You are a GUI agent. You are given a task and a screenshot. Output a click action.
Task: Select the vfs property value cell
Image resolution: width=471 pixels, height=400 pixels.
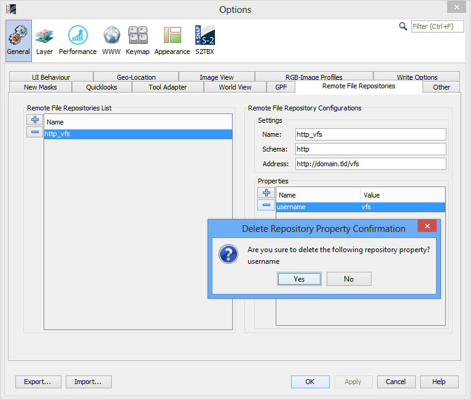click(402, 207)
